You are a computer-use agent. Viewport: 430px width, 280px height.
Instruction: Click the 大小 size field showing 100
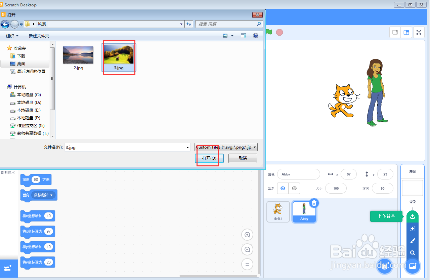(336, 188)
